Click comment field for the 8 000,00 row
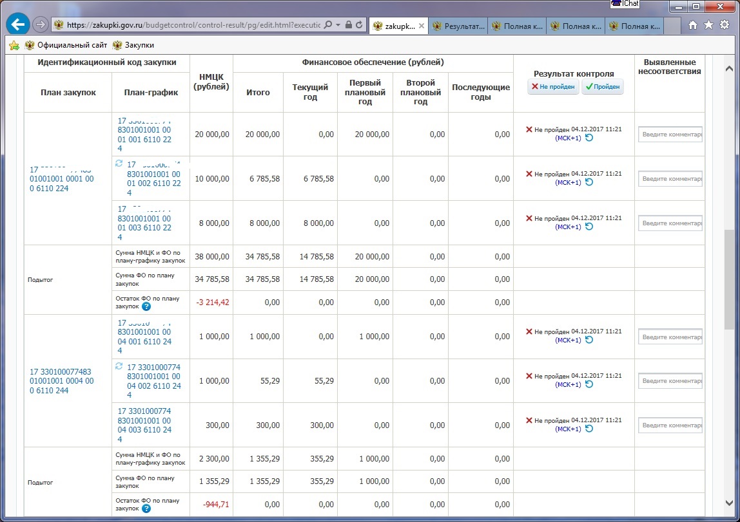Screen dimensions: 740x522 670,223
